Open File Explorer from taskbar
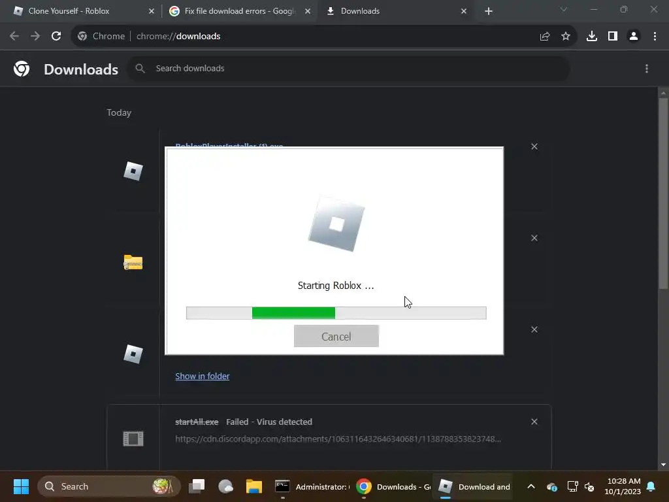The image size is (669, 502). (254, 486)
